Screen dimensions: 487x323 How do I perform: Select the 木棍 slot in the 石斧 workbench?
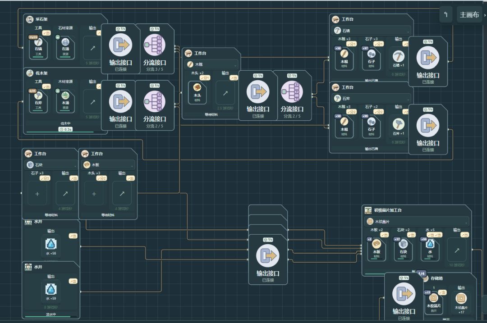point(344,126)
